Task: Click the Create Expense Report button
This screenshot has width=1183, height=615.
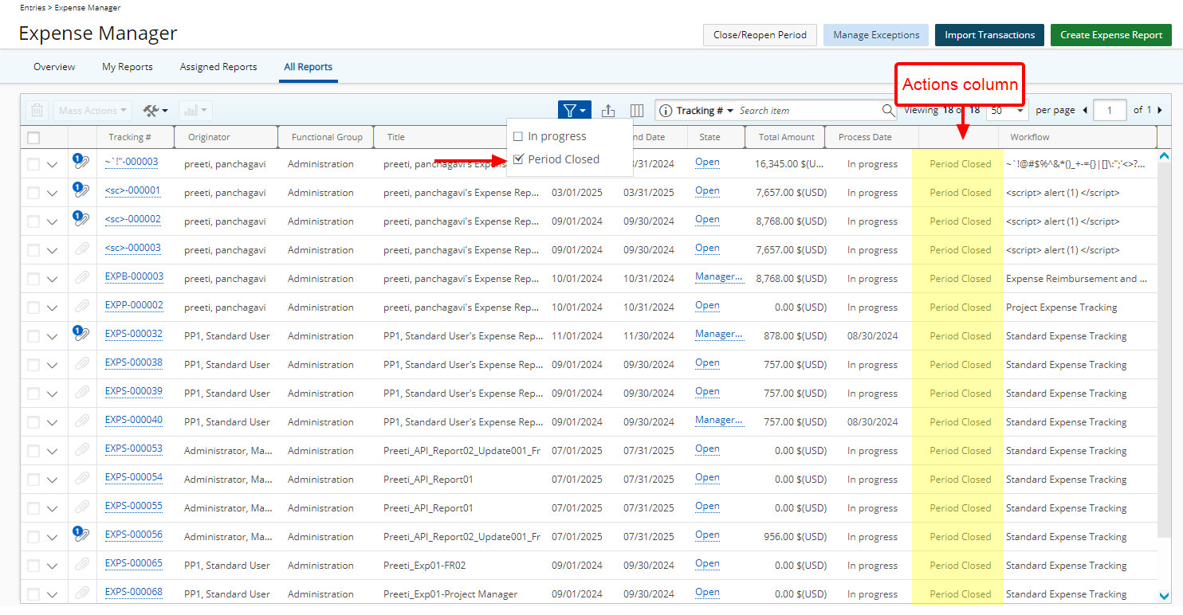Action: (x=1110, y=35)
